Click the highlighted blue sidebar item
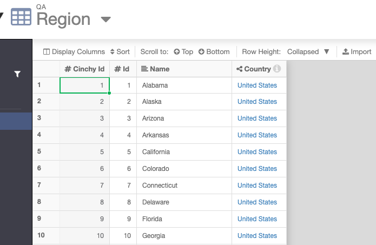This screenshot has width=376, height=245. 16,121
